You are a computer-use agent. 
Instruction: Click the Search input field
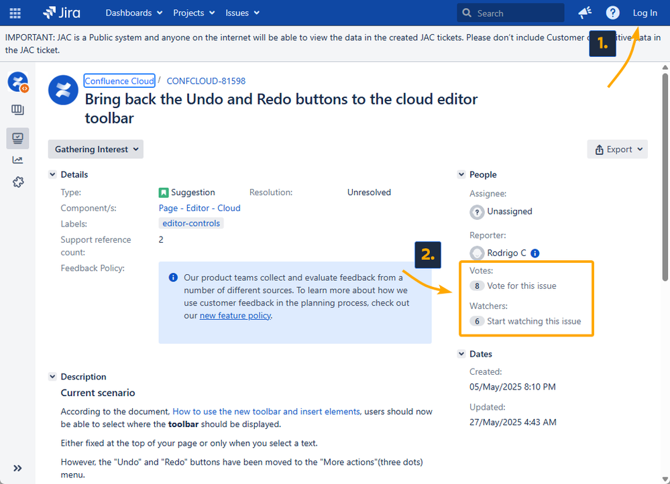point(516,13)
